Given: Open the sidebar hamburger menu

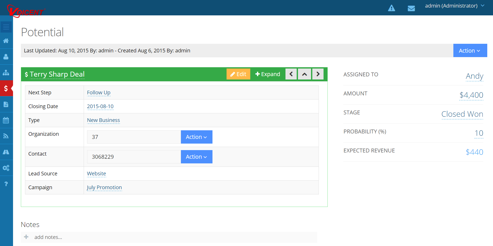Looking at the screenshot, I should (x=6, y=27).
